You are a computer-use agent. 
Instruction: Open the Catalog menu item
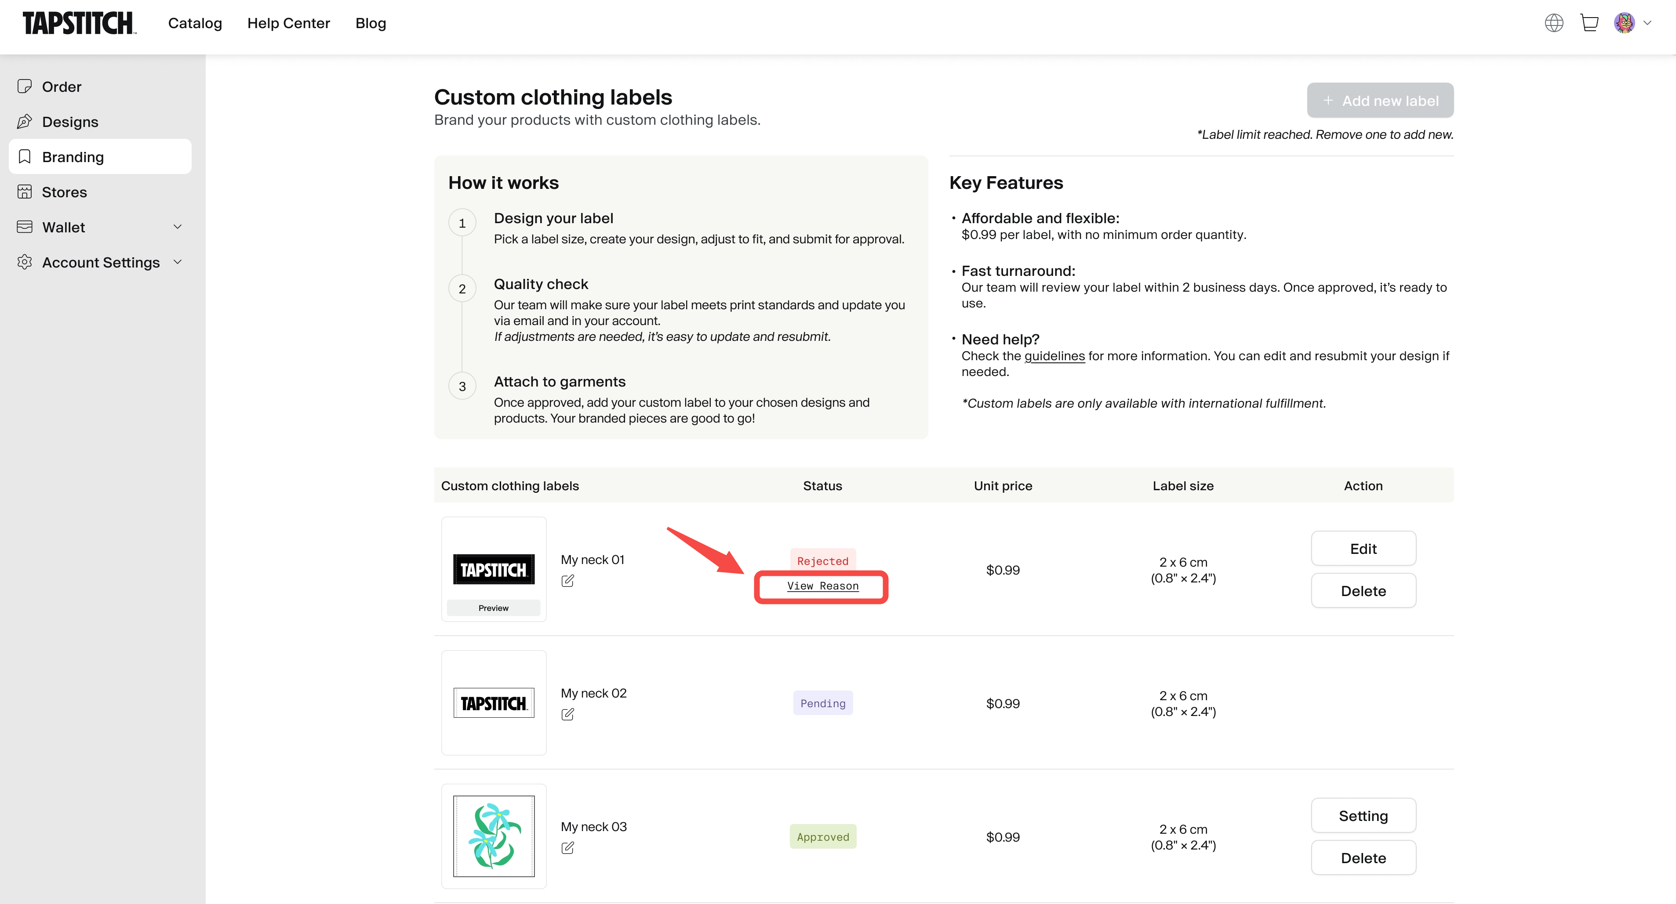point(195,23)
